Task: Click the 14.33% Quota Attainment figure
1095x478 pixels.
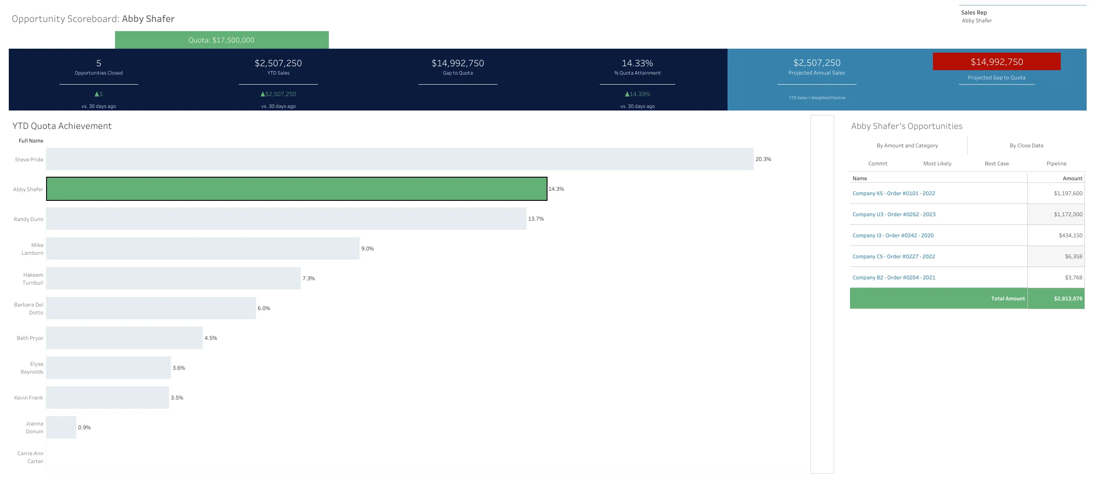Action: pyautogui.click(x=638, y=63)
